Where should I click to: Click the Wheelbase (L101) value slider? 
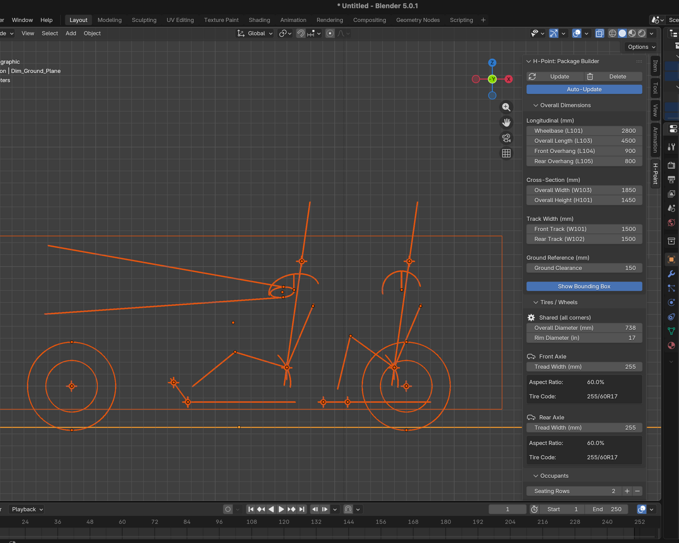point(584,131)
